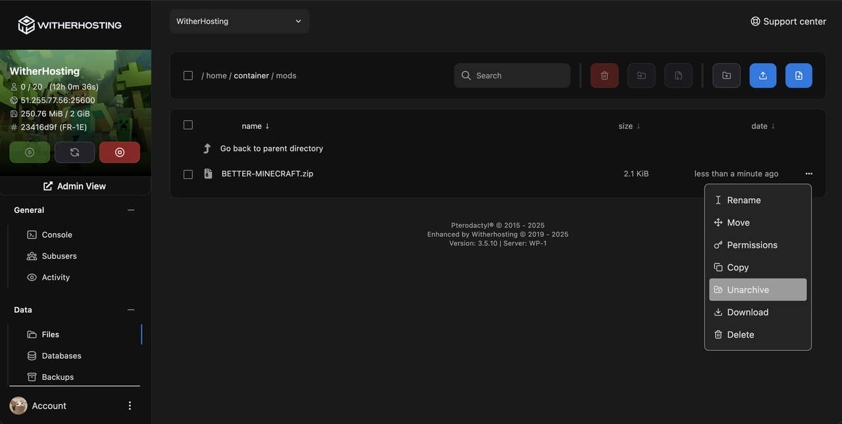Screen dimensions: 842x424
Task: Open Admin View link
Action: click(74, 186)
